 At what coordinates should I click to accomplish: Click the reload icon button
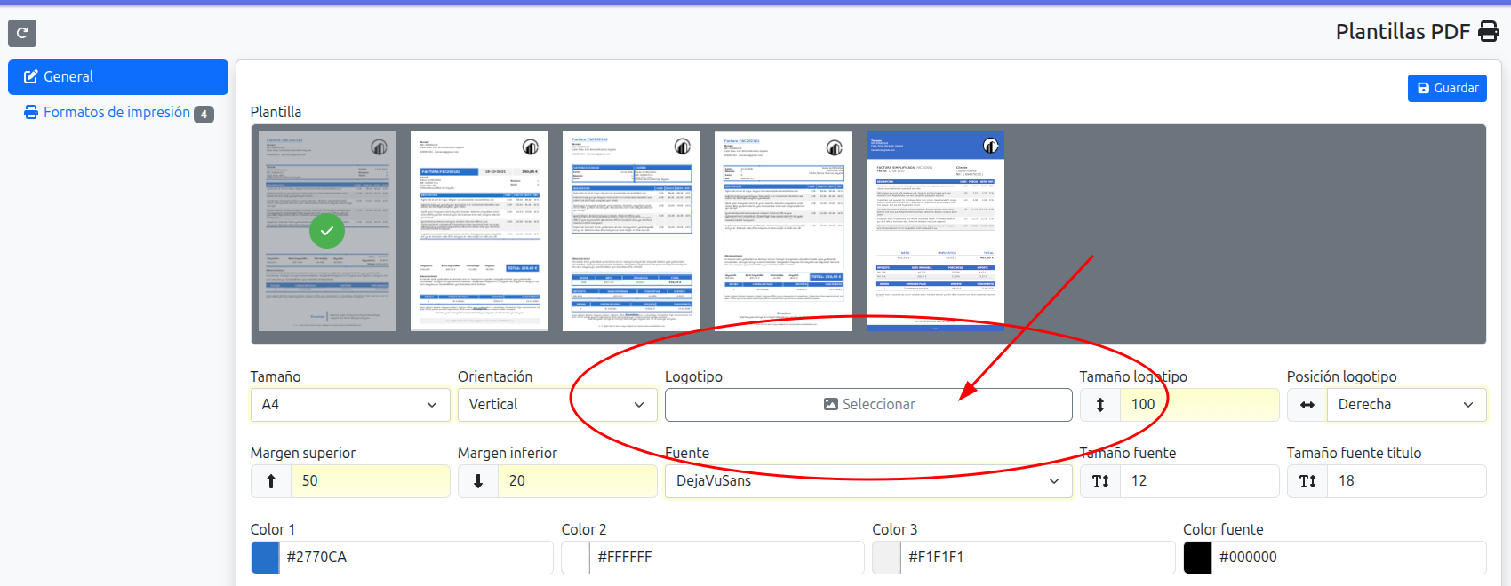pyautogui.click(x=22, y=34)
